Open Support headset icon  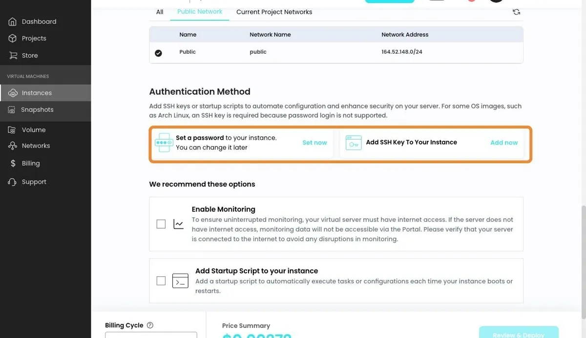click(13, 182)
